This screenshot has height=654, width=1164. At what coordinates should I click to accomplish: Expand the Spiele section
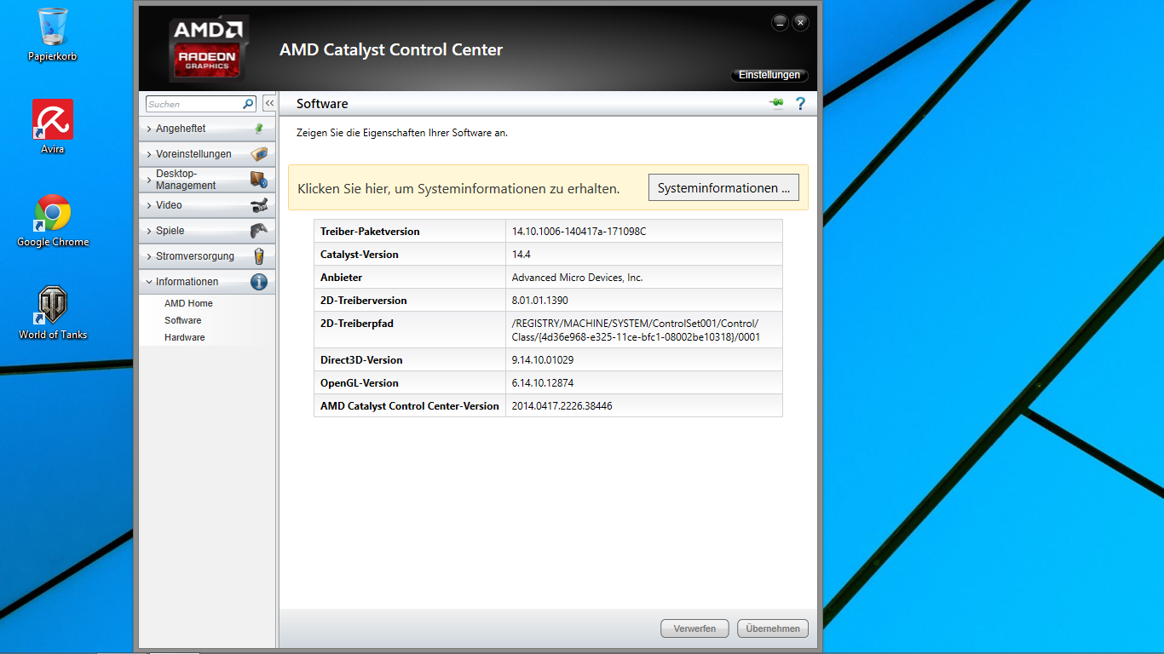pos(207,231)
